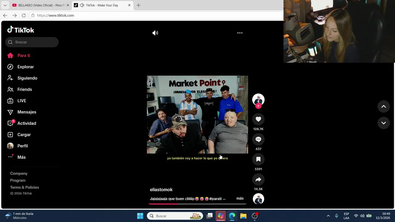Go forward in browser history
The height and width of the screenshot is (222, 395).
coord(15,15)
